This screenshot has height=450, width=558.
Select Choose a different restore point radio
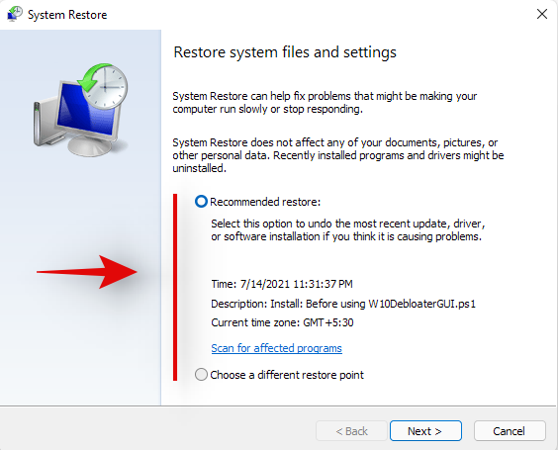pyautogui.click(x=201, y=375)
